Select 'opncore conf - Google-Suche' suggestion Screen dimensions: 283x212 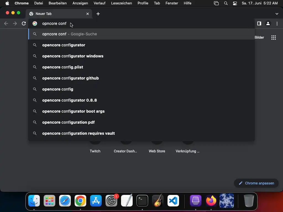pos(141,34)
